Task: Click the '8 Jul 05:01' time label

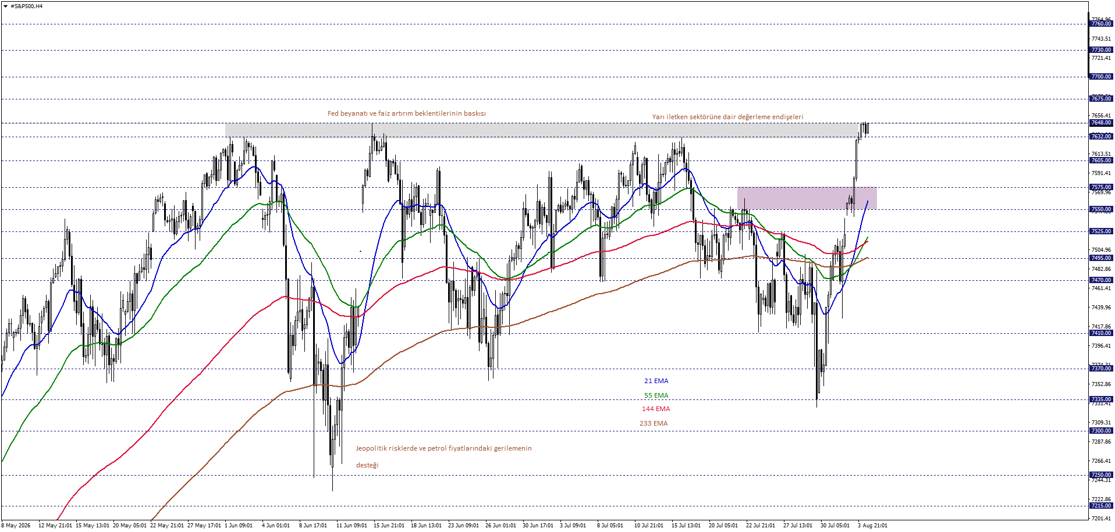Action: pos(610,526)
